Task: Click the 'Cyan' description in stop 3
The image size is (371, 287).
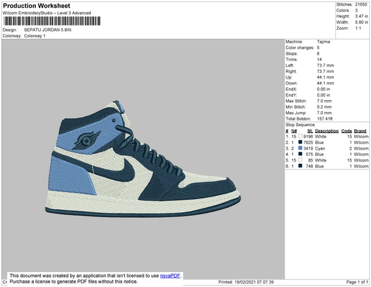Action: (320, 148)
